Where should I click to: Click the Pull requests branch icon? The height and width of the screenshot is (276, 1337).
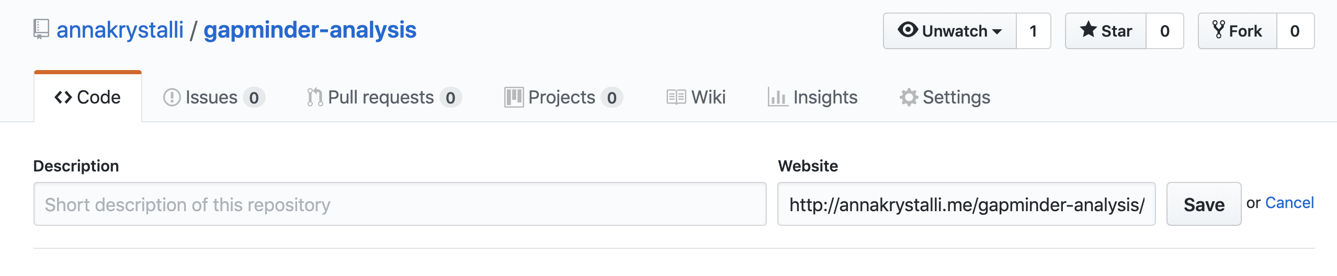315,97
